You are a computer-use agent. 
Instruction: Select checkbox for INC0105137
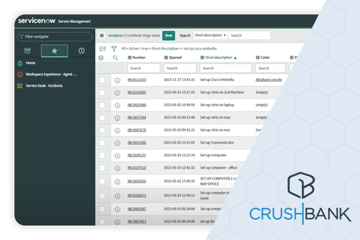coord(102,155)
